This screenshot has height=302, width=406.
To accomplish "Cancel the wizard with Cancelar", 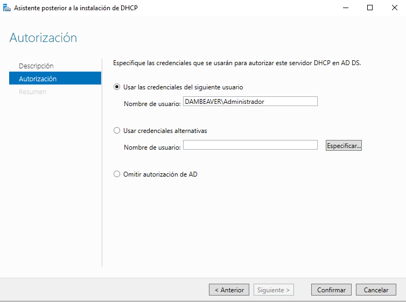I will (x=376, y=290).
